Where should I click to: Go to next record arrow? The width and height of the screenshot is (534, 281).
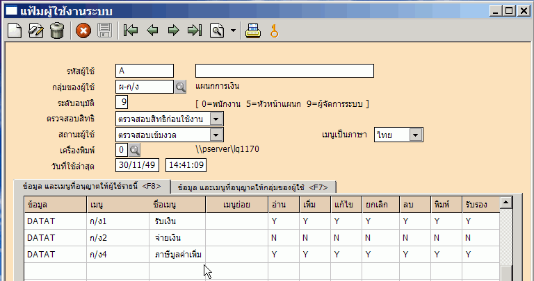coord(174,31)
